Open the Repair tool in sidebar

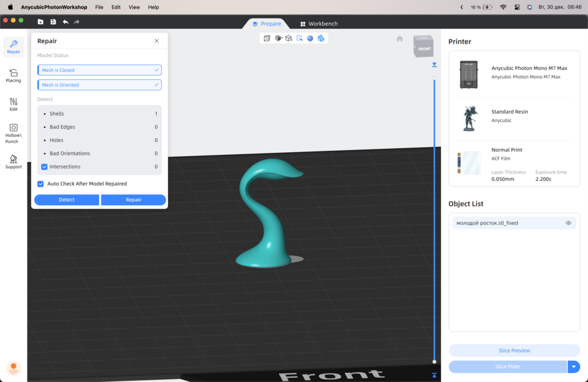(14, 47)
